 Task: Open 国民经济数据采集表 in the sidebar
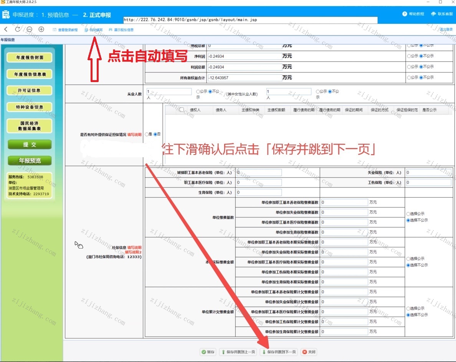[30, 126]
